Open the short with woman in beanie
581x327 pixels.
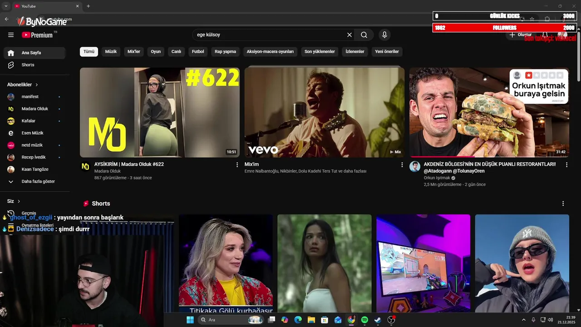point(522,263)
